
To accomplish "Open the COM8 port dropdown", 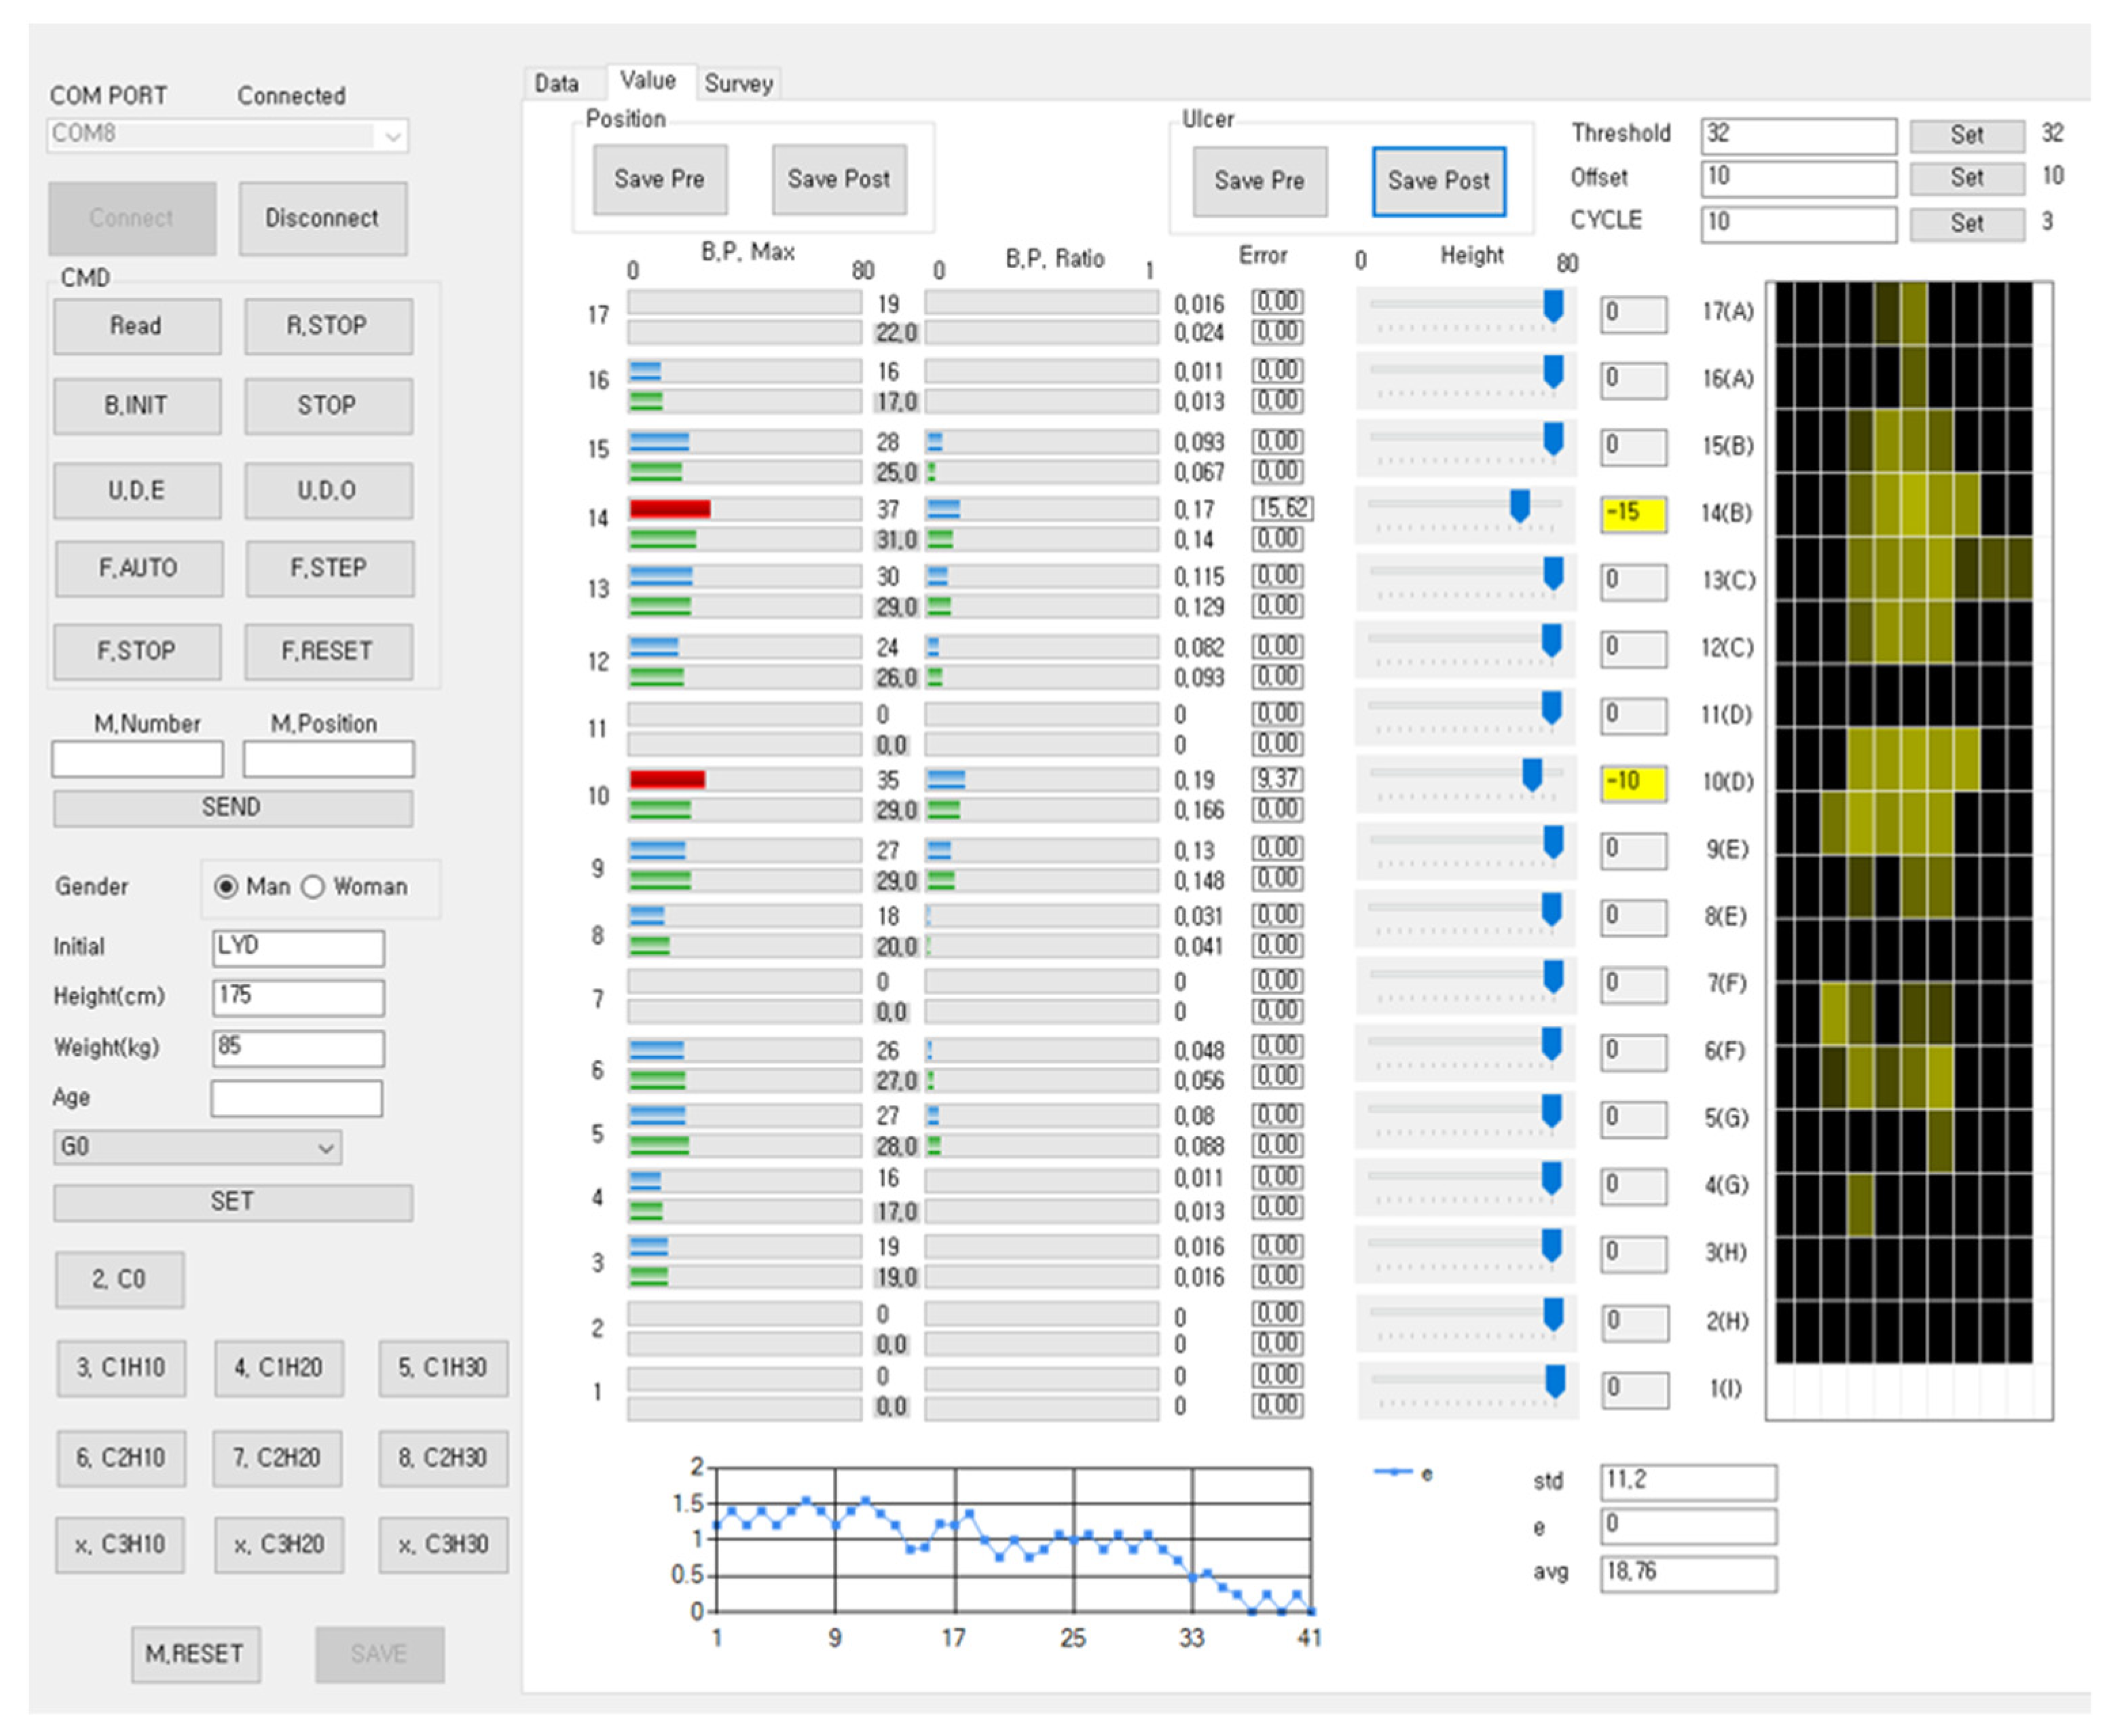I will click(x=393, y=135).
